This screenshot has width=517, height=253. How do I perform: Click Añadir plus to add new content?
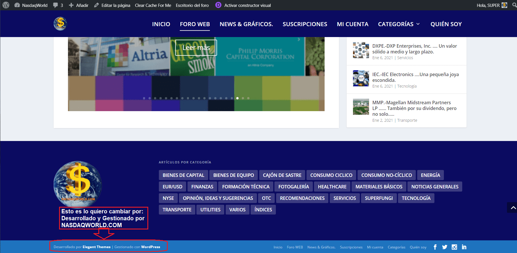click(x=79, y=5)
